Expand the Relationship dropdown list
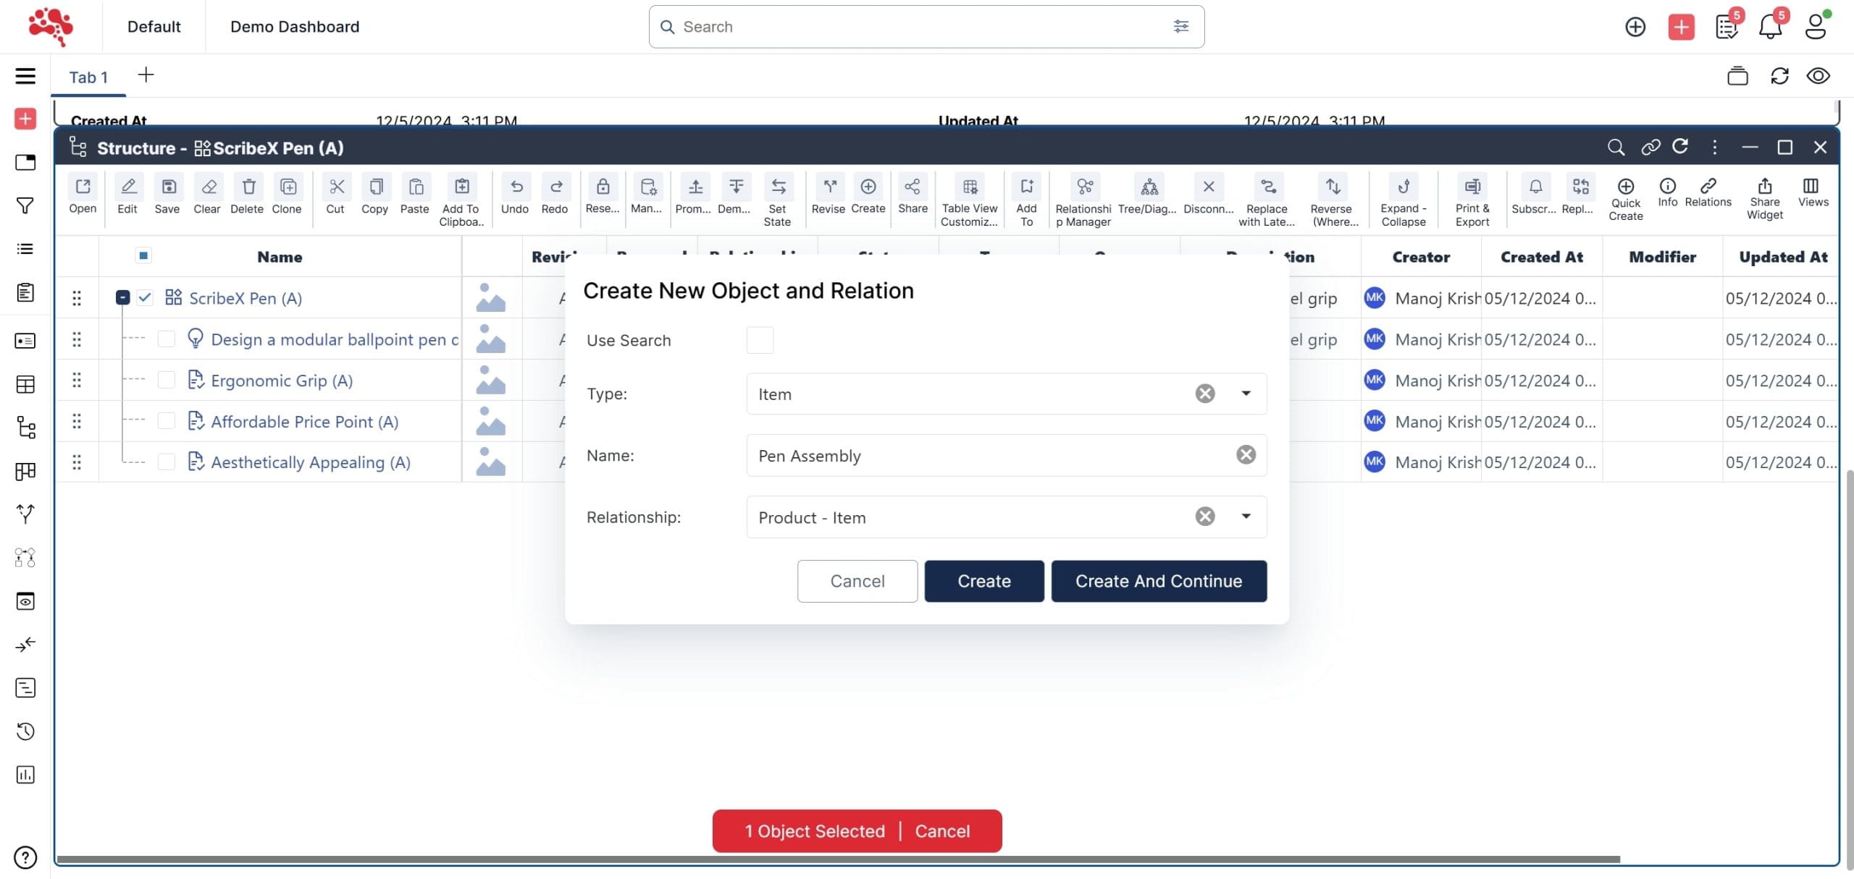 (1246, 517)
